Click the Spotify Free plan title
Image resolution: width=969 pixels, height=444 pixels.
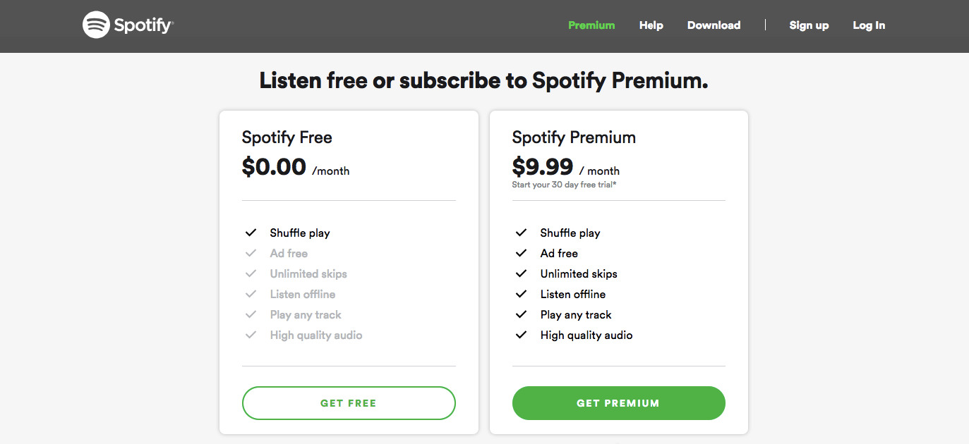tap(287, 137)
